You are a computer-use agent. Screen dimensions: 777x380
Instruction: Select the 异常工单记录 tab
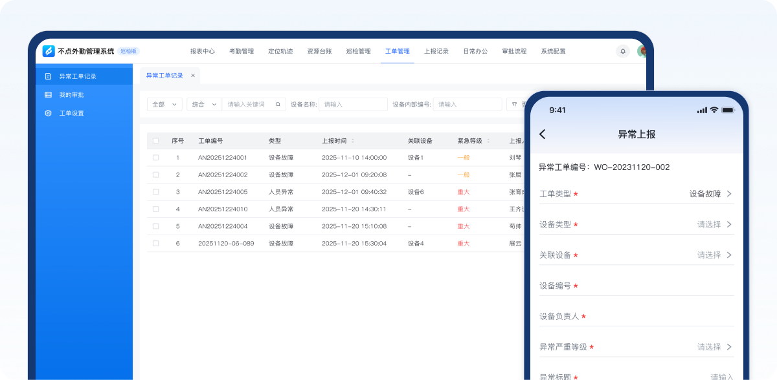166,75
